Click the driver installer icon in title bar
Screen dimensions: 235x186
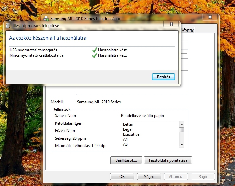coord(8,26)
